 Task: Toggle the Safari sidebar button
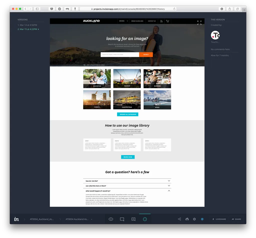[x=37, y=9]
